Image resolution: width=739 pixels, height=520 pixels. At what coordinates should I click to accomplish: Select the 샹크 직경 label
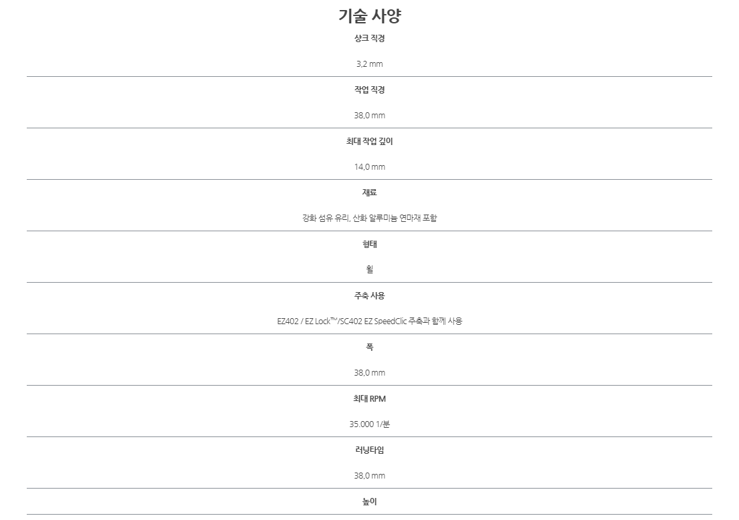(x=369, y=39)
